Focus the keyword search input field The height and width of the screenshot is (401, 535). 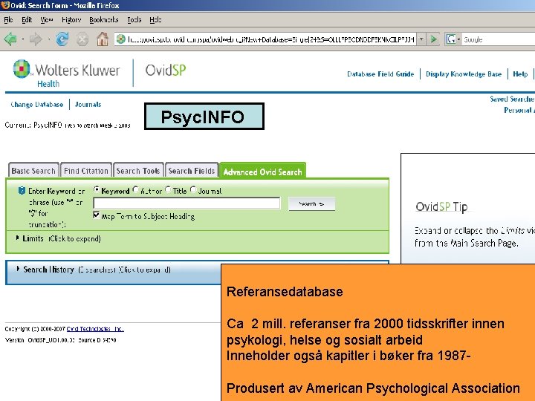pos(187,203)
